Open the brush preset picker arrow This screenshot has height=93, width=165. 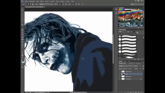point(30,4)
